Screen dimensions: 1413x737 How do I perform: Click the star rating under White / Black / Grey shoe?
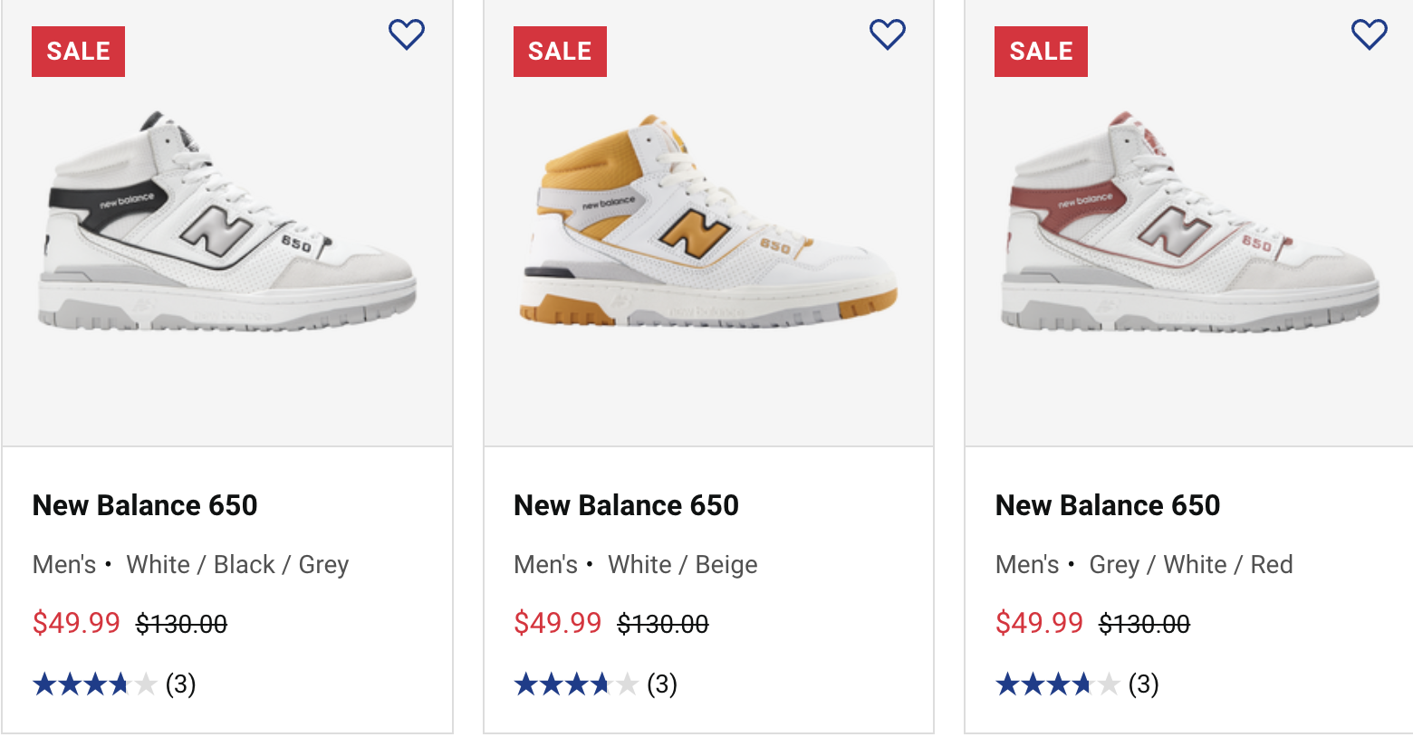95,684
